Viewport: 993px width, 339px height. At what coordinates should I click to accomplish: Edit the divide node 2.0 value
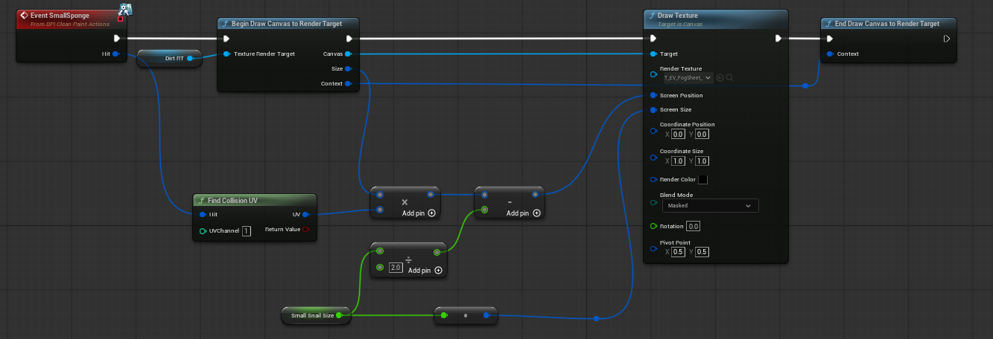tap(396, 267)
